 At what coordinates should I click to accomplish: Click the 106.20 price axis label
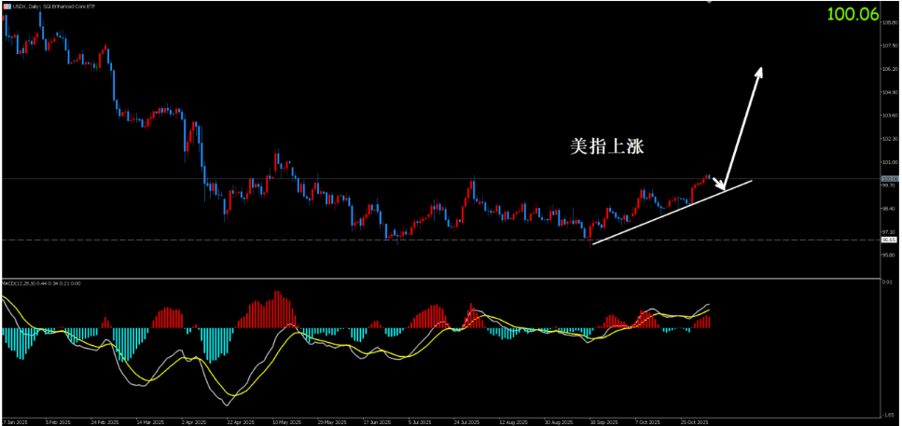889,70
